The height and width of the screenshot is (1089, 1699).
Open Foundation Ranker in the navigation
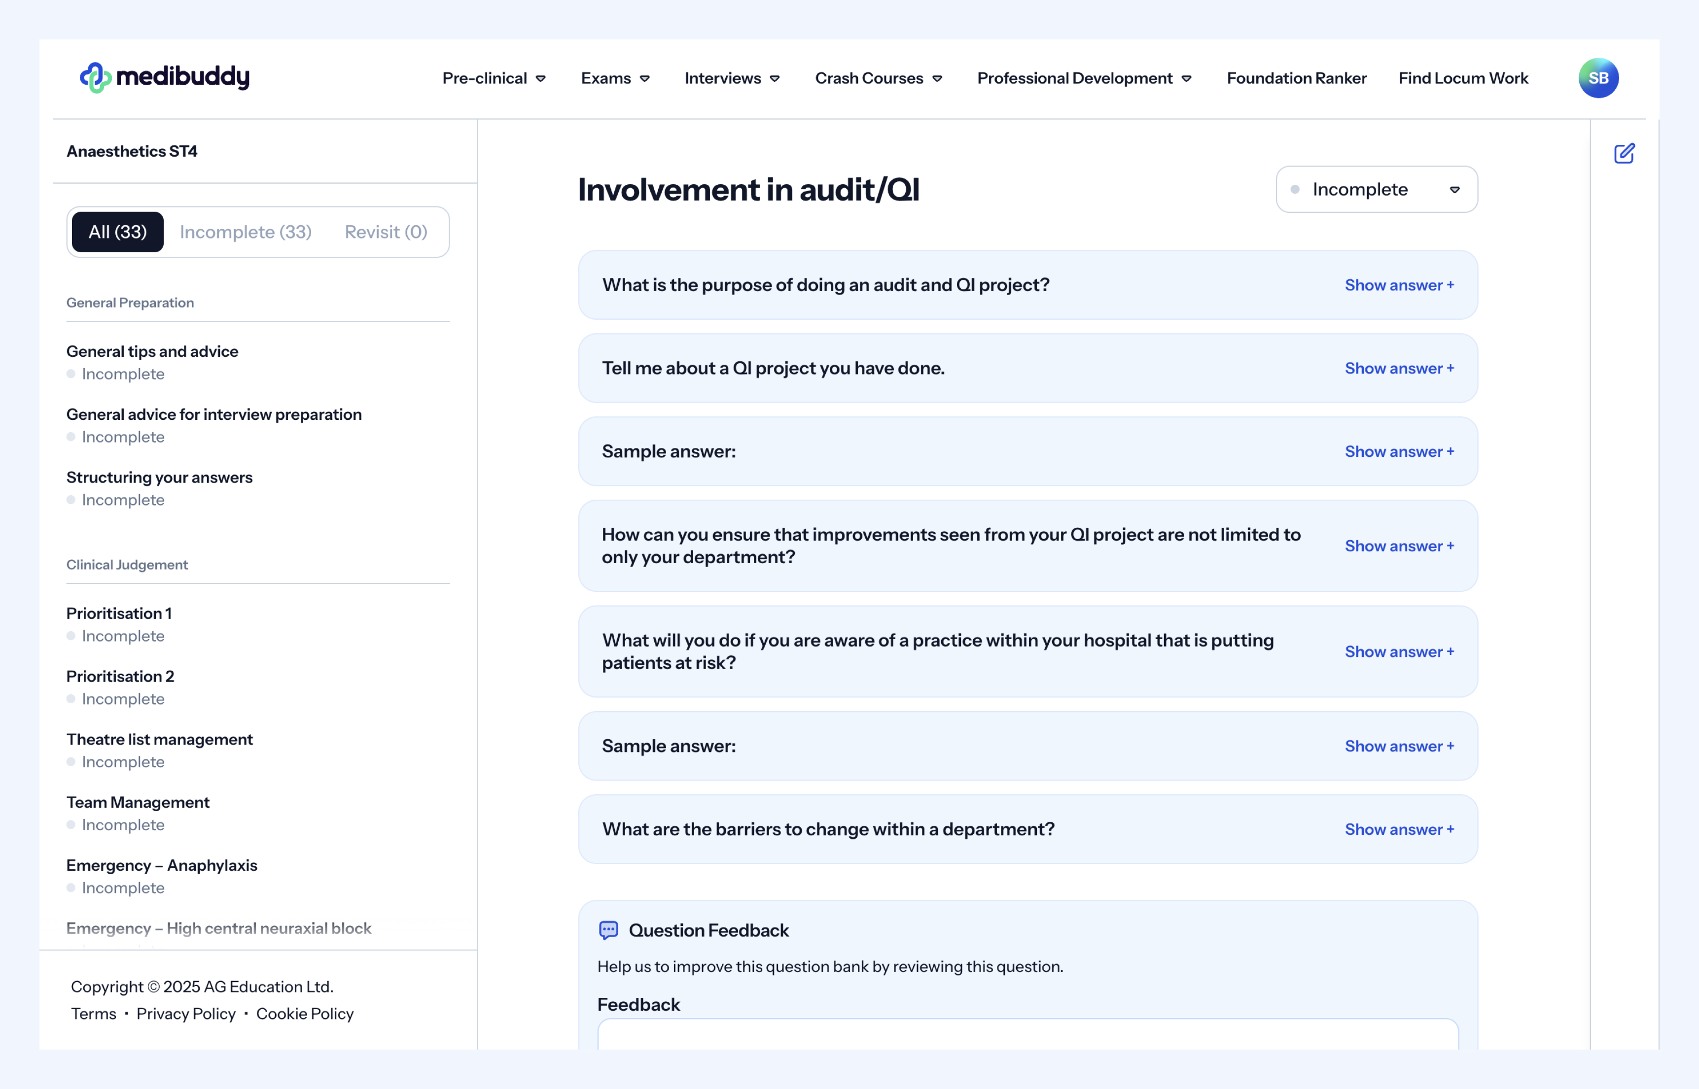(1296, 78)
